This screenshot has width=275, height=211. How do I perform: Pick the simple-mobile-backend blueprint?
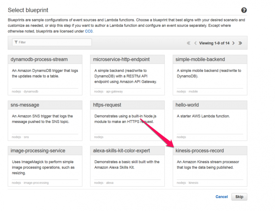(210, 75)
